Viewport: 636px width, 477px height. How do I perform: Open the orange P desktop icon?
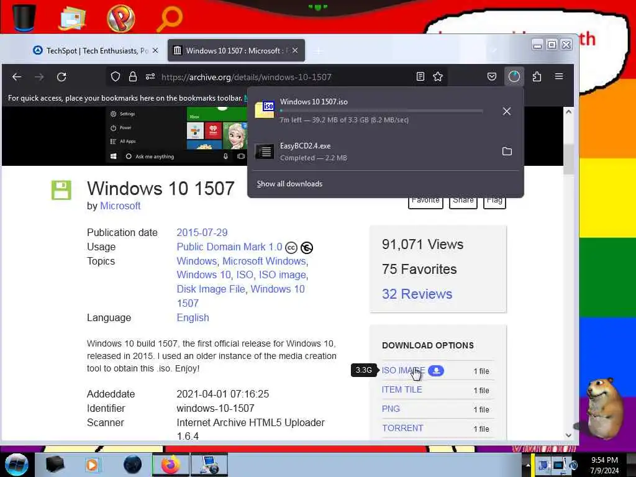[121, 18]
